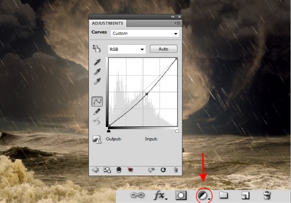Switch to pencil draw-curve mode
The height and width of the screenshot is (203, 291).
tap(97, 111)
